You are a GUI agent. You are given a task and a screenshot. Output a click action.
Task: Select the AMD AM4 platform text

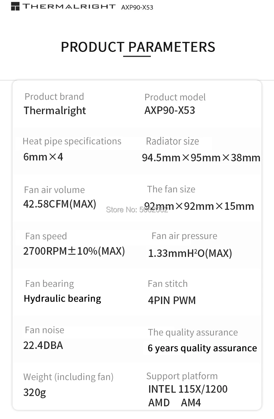(x=174, y=403)
